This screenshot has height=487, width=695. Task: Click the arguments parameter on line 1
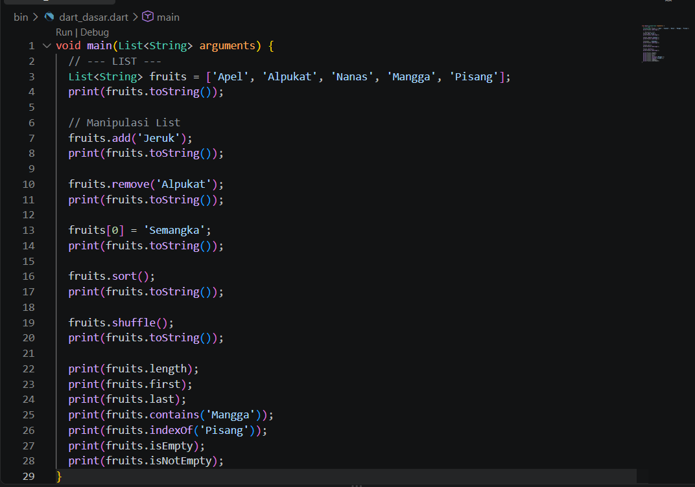point(227,46)
